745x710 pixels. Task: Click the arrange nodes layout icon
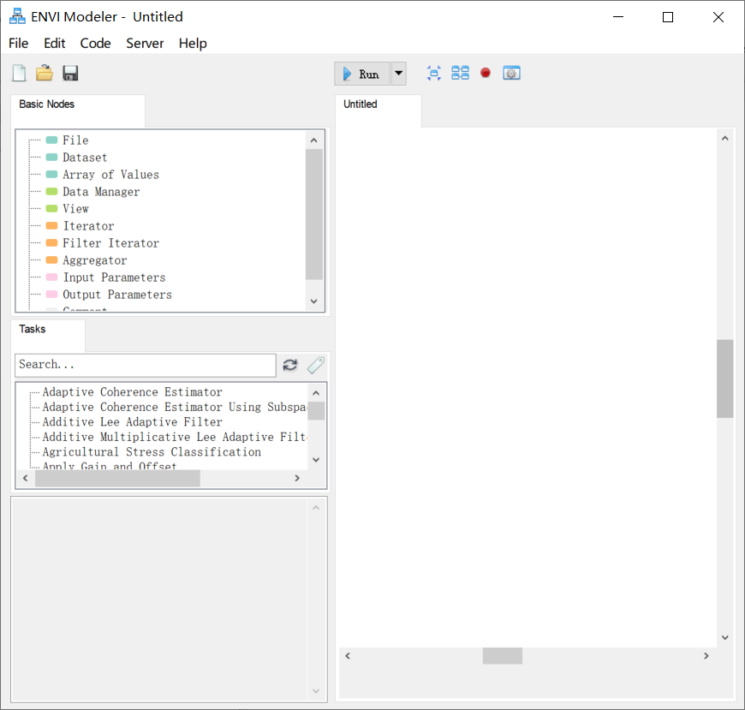460,74
